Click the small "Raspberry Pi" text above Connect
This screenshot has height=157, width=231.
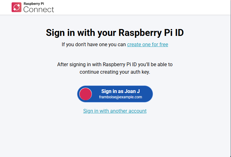point(34,4)
